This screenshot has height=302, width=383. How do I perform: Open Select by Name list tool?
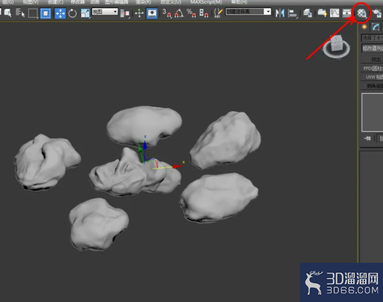point(20,13)
